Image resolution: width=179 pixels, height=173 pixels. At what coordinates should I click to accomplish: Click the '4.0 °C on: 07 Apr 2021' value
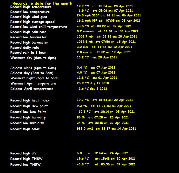pos(96,73)
